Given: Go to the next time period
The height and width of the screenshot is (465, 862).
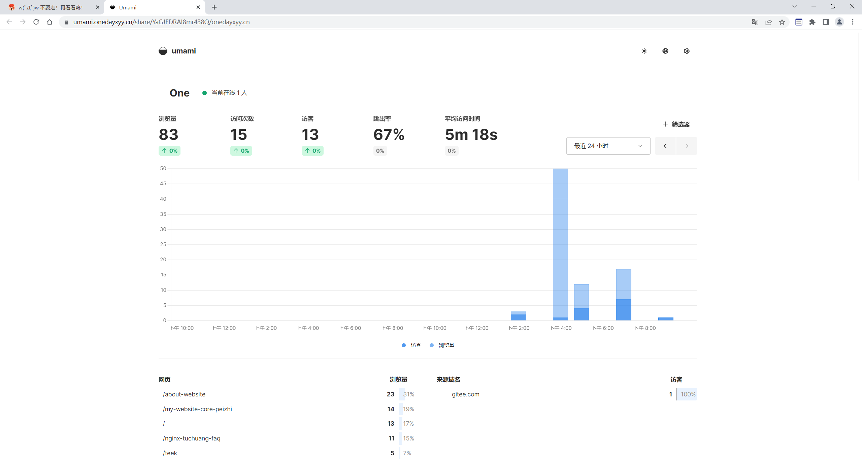Looking at the screenshot, I should pyautogui.click(x=687, y=146).
